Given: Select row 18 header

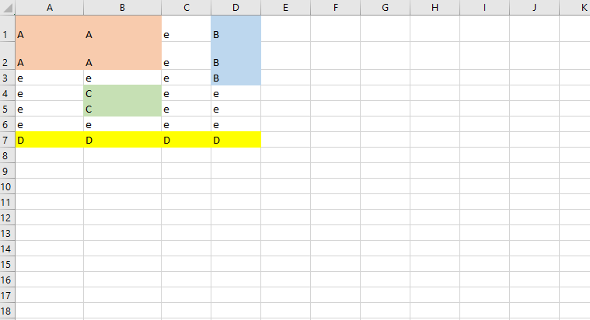Looking at the screenshot, I should click(x=8, y=311).
